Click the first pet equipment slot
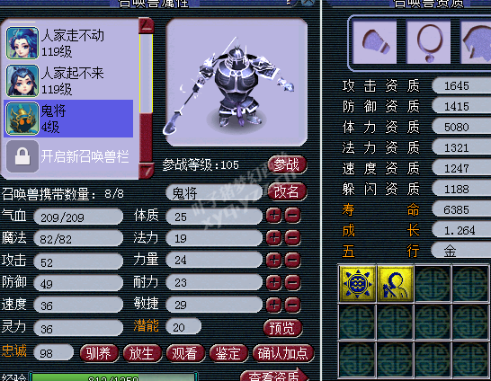491x381 pixels. [374, 42]
